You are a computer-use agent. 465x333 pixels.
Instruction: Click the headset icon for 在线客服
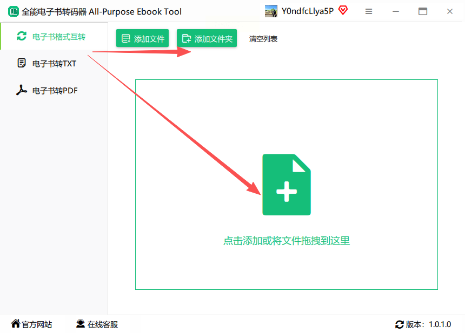[x=81, y=324]
